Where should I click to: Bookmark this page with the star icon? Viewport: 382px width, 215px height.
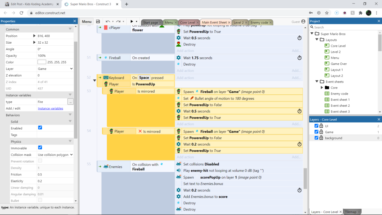(327, 13)
